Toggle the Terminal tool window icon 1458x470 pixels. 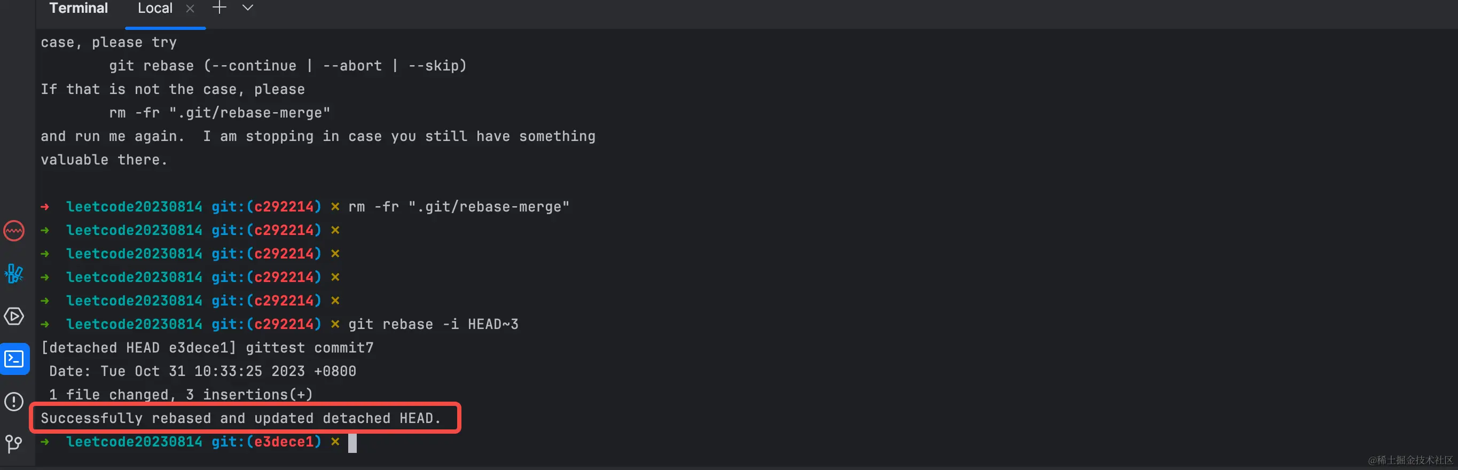[14, 359]
